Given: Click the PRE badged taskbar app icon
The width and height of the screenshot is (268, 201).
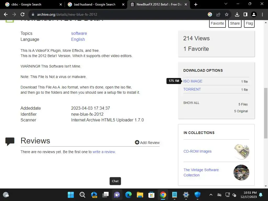Looking at the screenshot, I should (x=94, y=195).
